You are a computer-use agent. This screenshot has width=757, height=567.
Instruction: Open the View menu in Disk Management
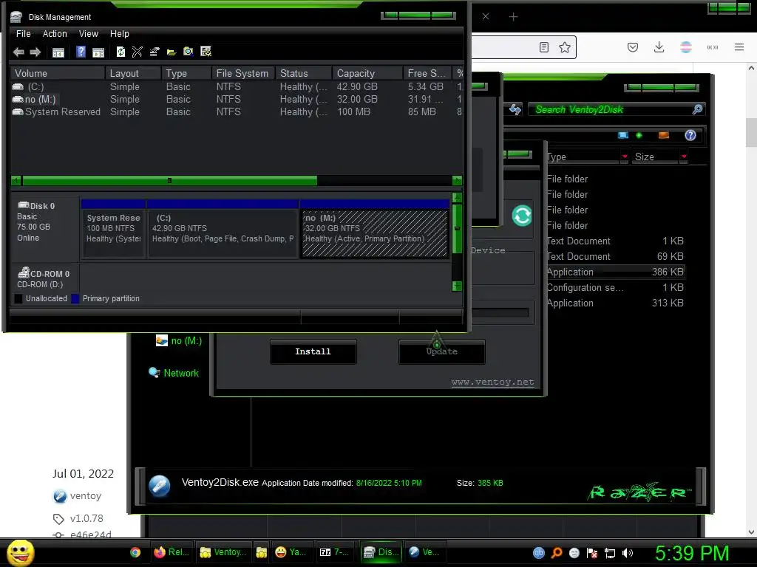coord(89,34)
